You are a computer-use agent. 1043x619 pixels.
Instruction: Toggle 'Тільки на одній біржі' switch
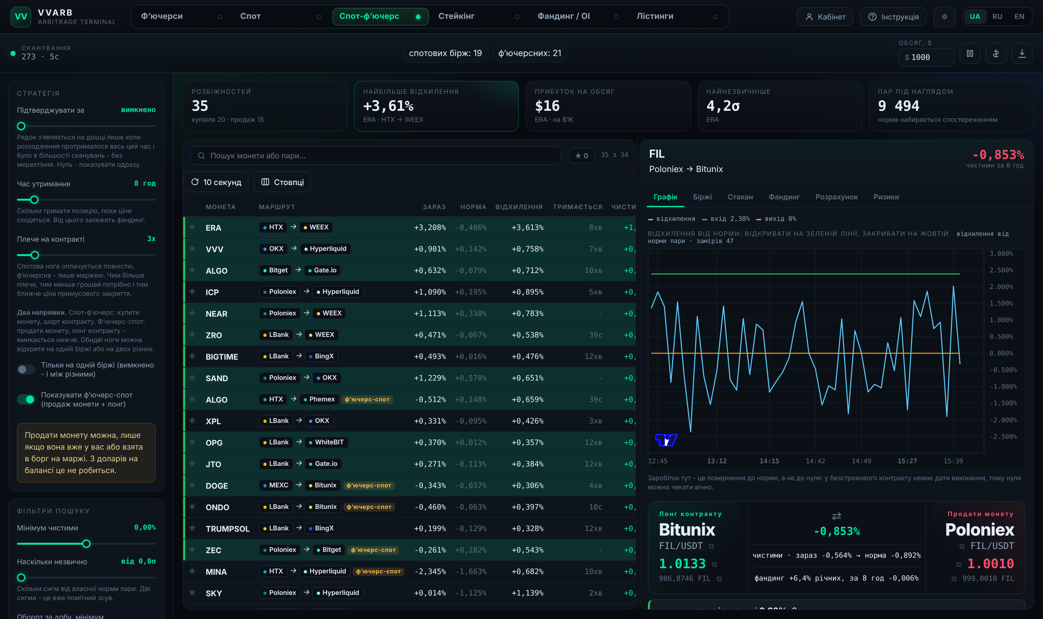click(x=26, y=369)
